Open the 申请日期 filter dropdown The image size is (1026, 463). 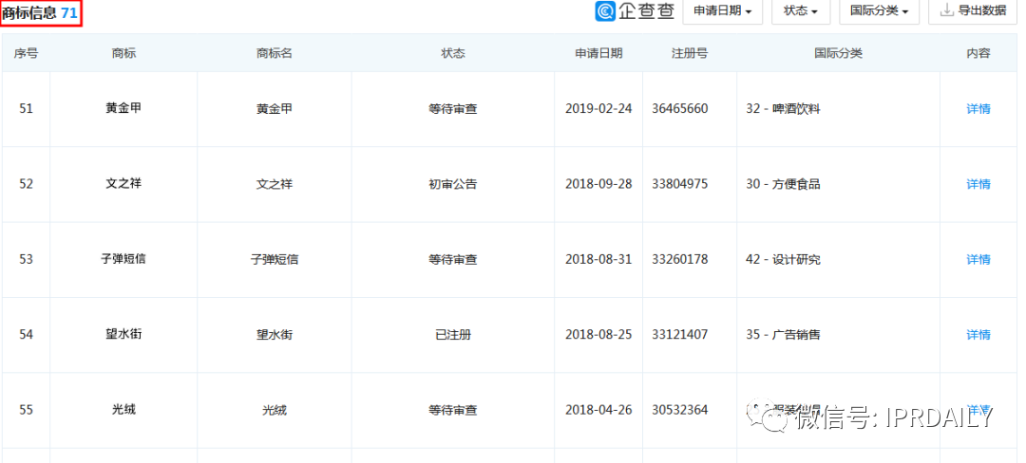722,11
